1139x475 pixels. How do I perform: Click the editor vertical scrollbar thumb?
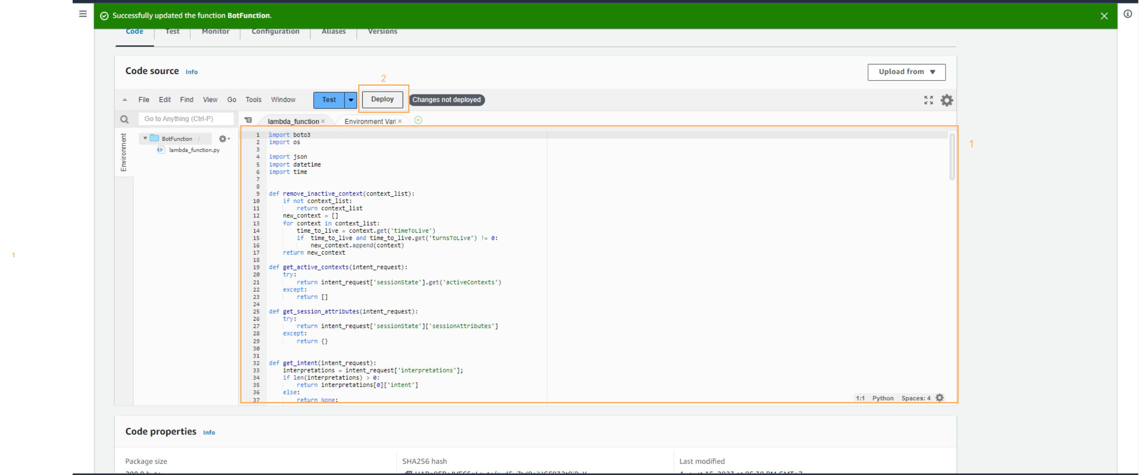pyautogui.click(x=952, y=157)
